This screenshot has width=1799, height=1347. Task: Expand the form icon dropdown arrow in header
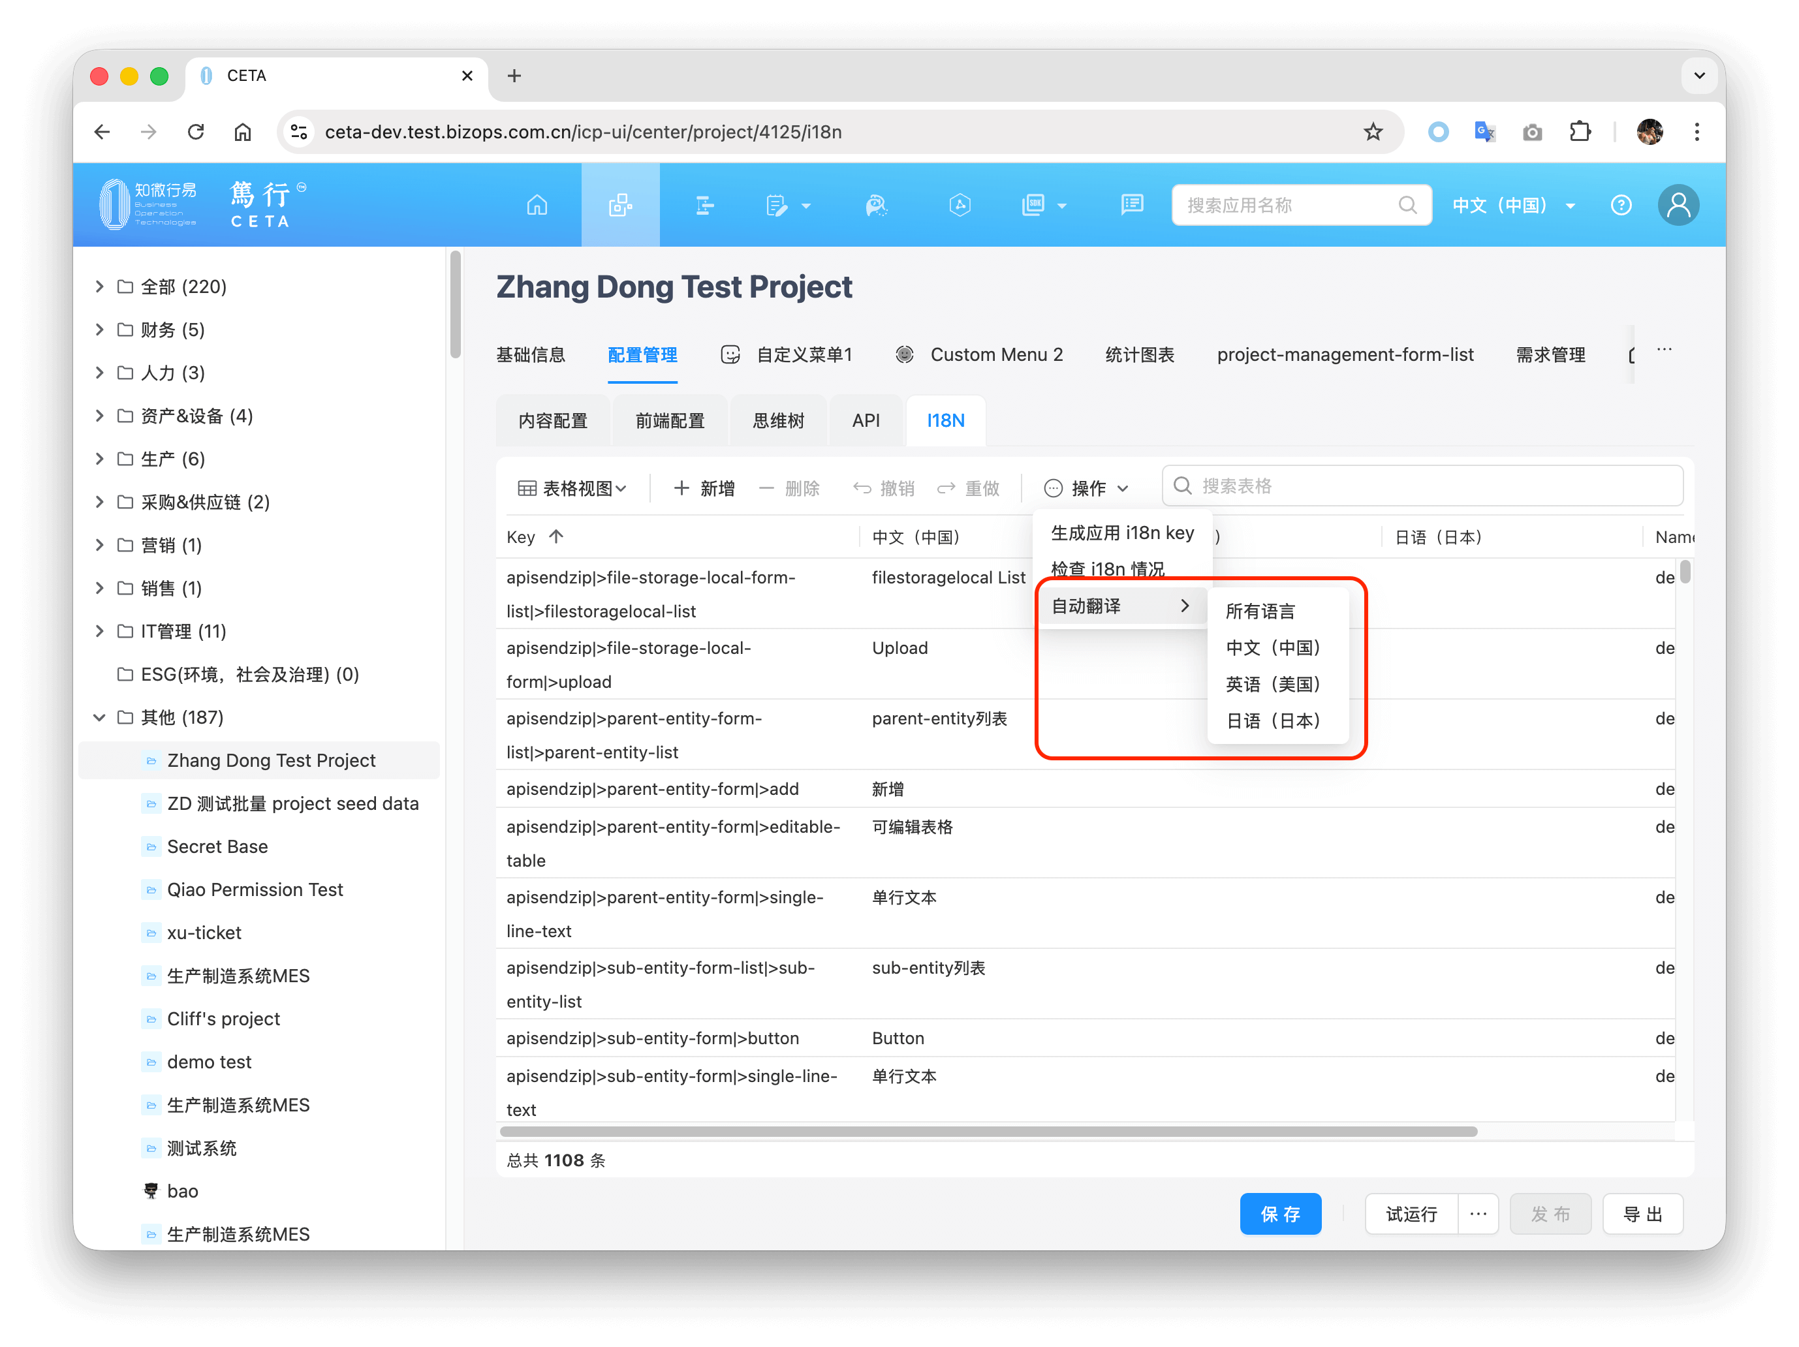click(x=806, y=206)
